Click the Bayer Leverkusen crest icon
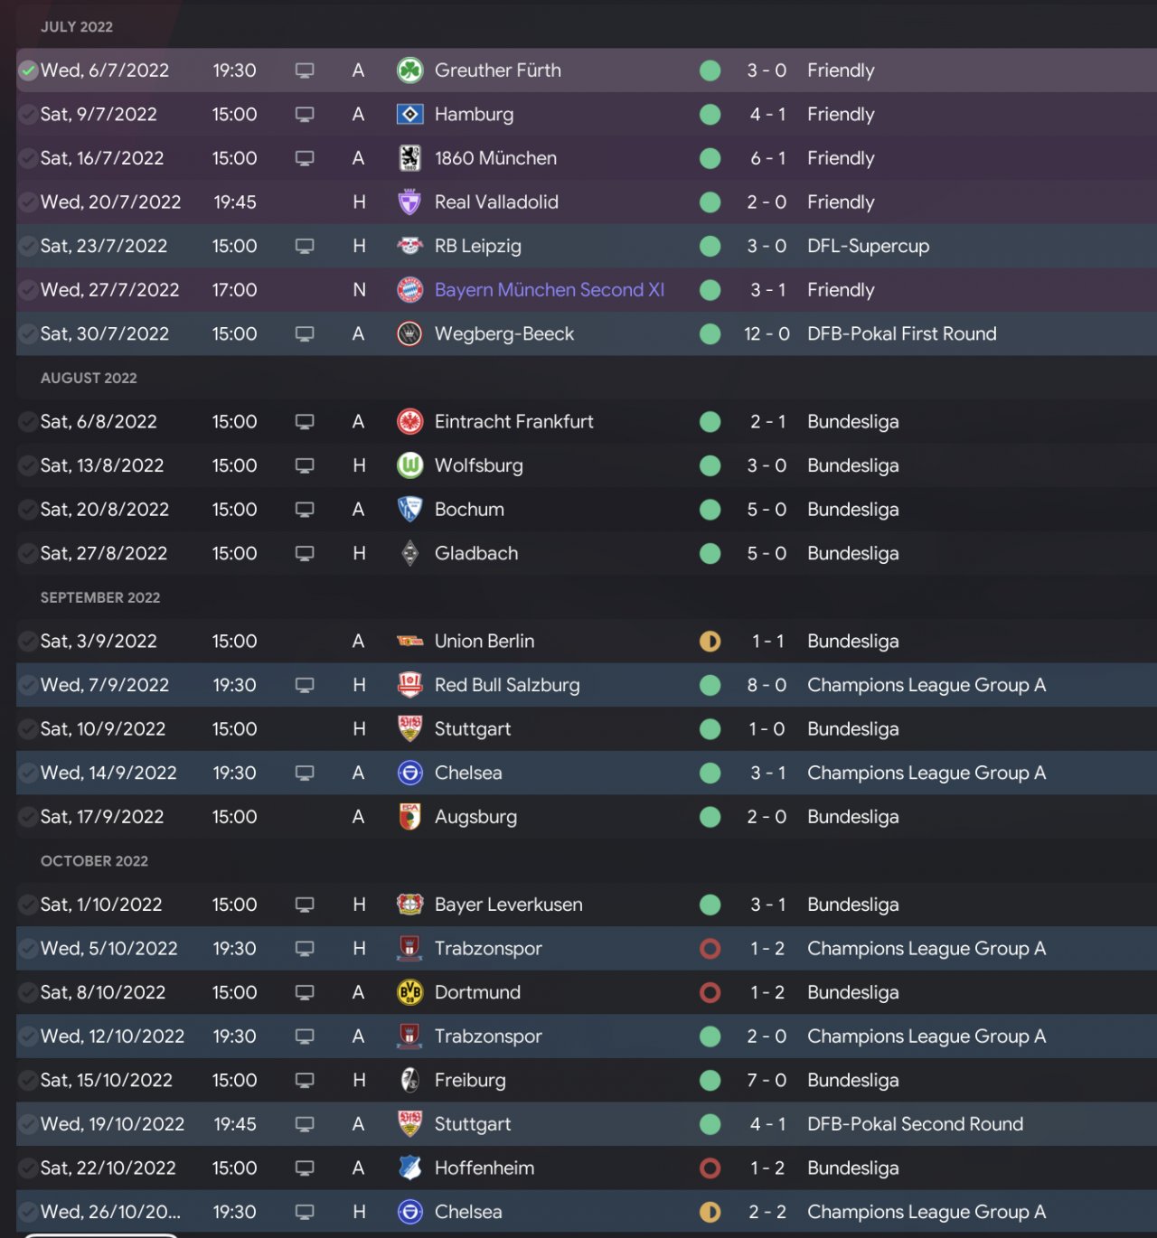 tap(410, 905)
